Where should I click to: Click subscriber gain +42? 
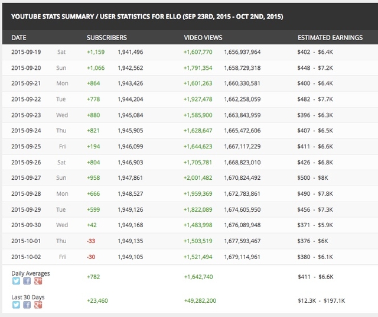(92, 225)
